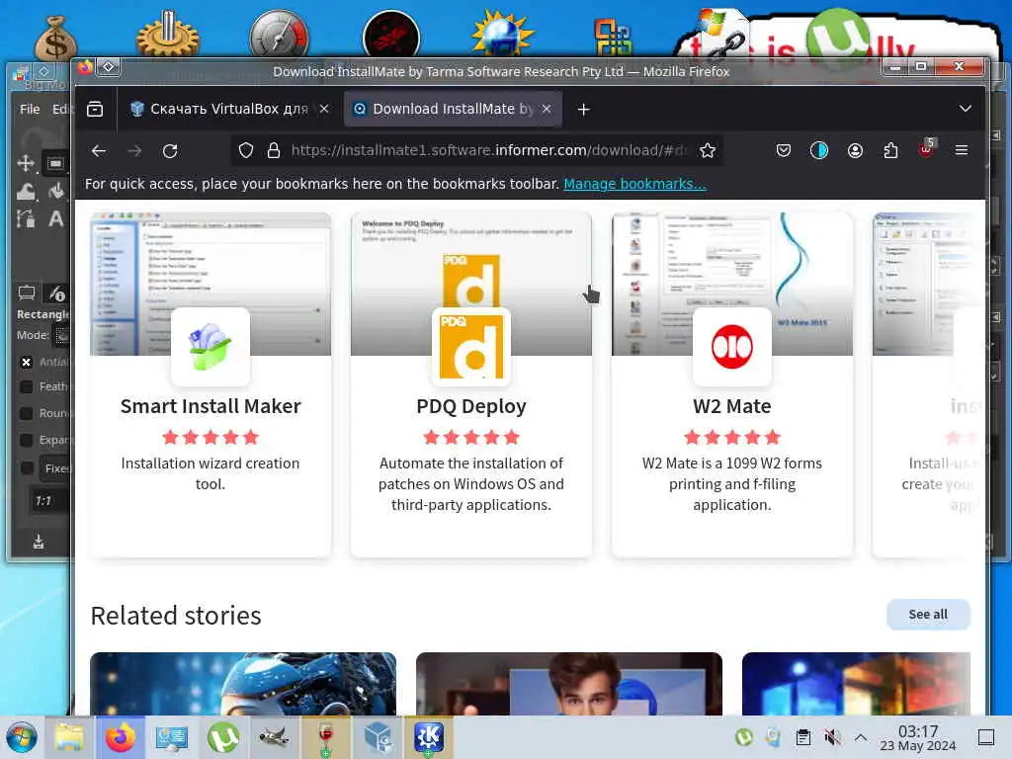Open the KDE gear icon in taskbar

[x=429, y=737]
